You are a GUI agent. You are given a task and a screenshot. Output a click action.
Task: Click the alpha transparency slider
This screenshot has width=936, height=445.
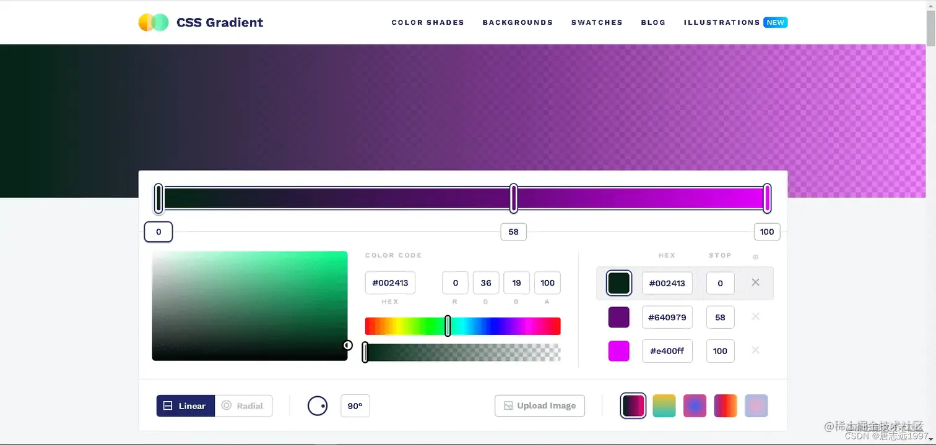click(462, 352)
